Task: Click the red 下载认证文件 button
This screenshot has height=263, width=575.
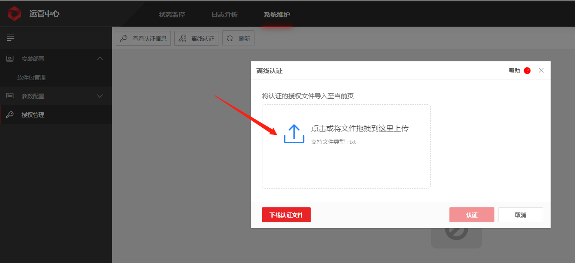Action: [x=286, y=215]
